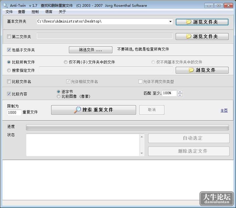Click the 进度 progress bar
This screenshot has height=208, width=236.
tap(127, 127)
